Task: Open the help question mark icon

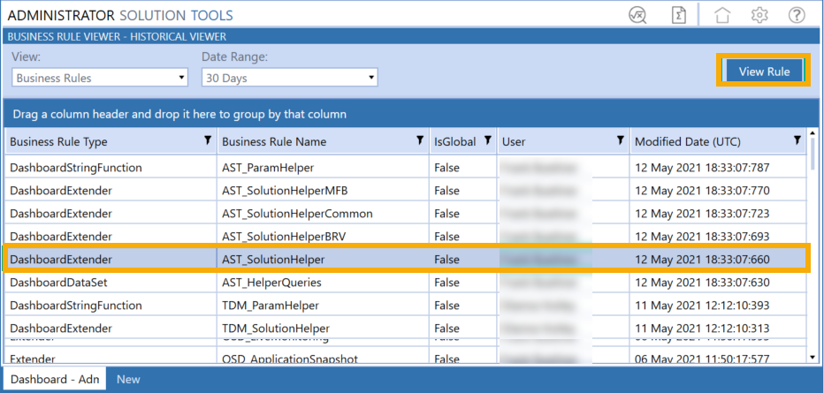Action: tap(797, 15)
